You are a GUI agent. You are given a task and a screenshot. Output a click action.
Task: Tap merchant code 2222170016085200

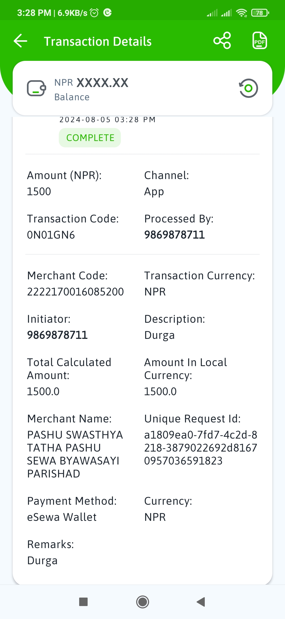75,292
